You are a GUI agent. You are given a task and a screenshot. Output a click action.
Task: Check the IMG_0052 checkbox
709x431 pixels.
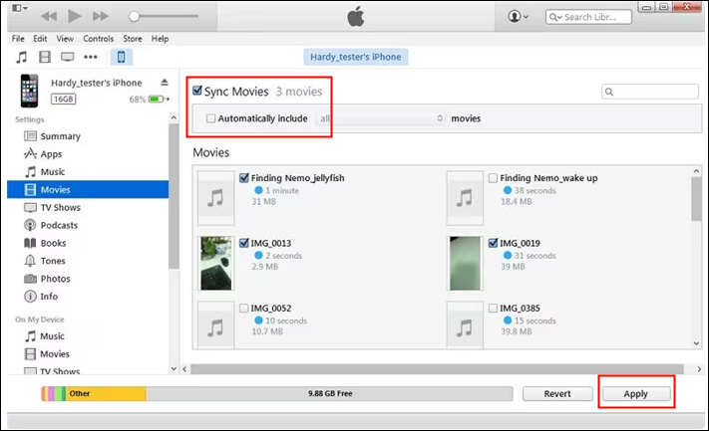[x=244, y=309]
